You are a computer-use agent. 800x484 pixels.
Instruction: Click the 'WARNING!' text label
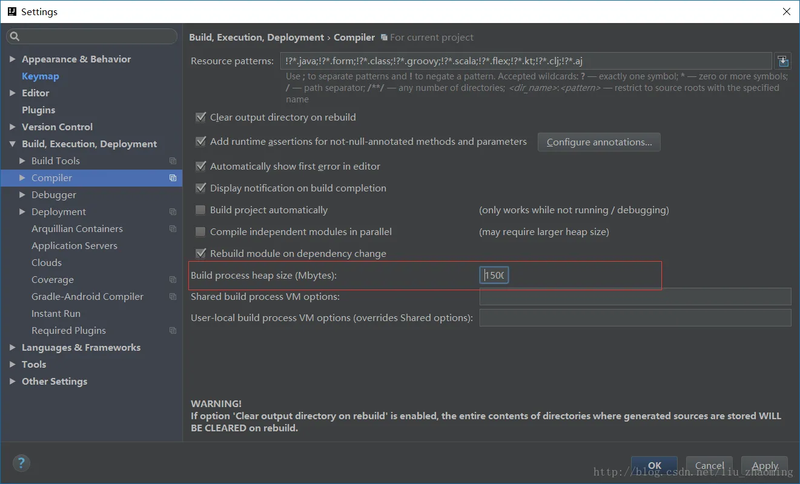(216, 403)
